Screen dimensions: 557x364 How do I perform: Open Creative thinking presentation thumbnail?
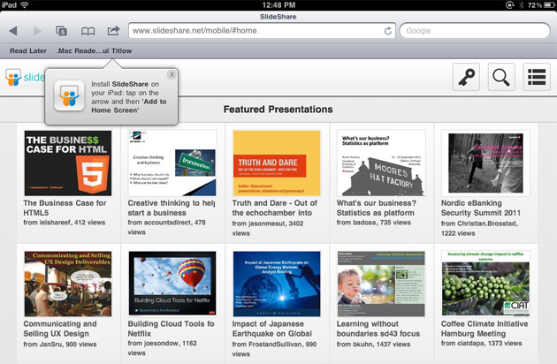pyautogui.click(x=172, y=163)
